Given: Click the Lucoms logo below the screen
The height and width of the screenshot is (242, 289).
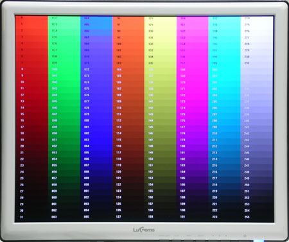Looking at the screenshot, I should tap(144, 230).
